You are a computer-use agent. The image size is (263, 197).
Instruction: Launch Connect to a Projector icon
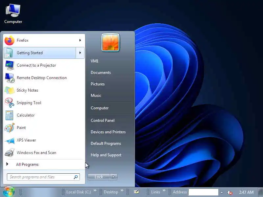[x=10, y=65]
